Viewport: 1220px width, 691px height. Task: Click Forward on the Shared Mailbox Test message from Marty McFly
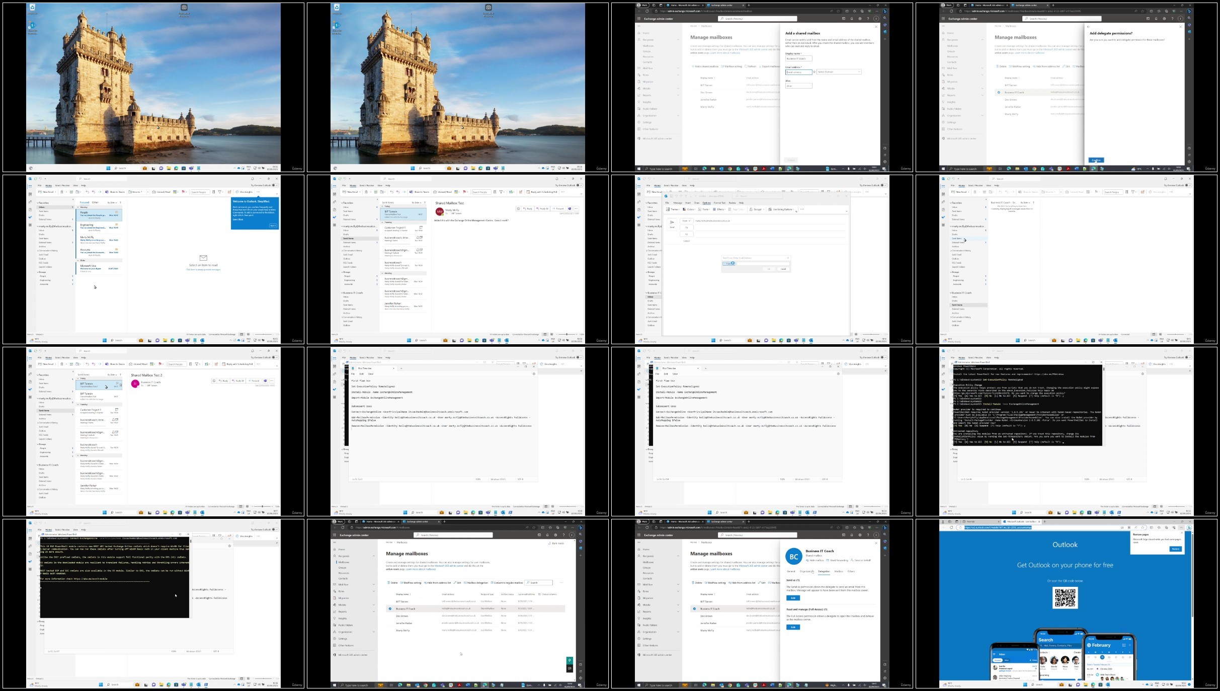point(558,208)
